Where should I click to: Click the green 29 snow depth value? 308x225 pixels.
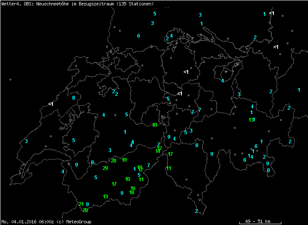[105, 168]
